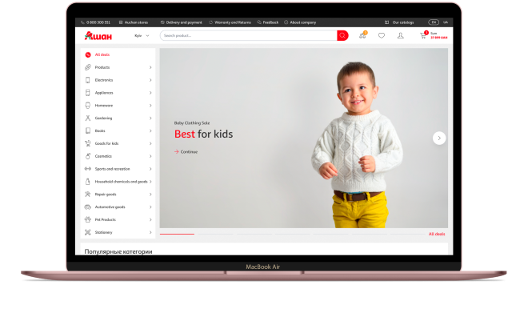
Task: Expand the Goods for kids chevron
Action: click(150, 143)
